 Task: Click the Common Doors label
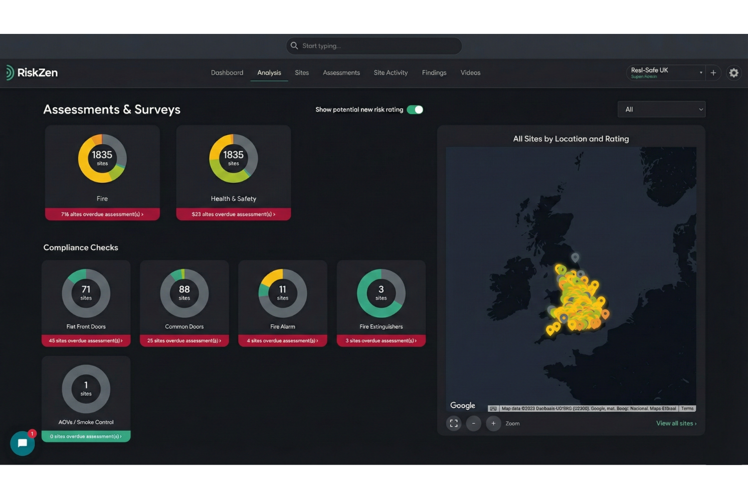[185, 327]
